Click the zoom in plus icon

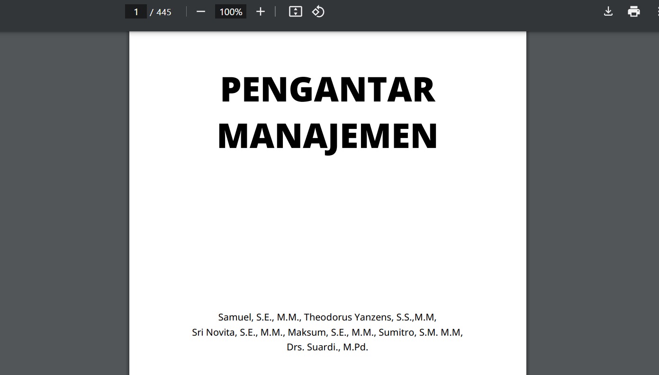coord(260,12)
